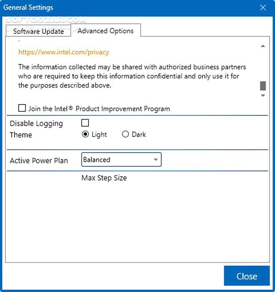Enable the Disable Logging checkbox
Image resolution: width=275 pixels, height=292 pixels.
pos(85,123)
